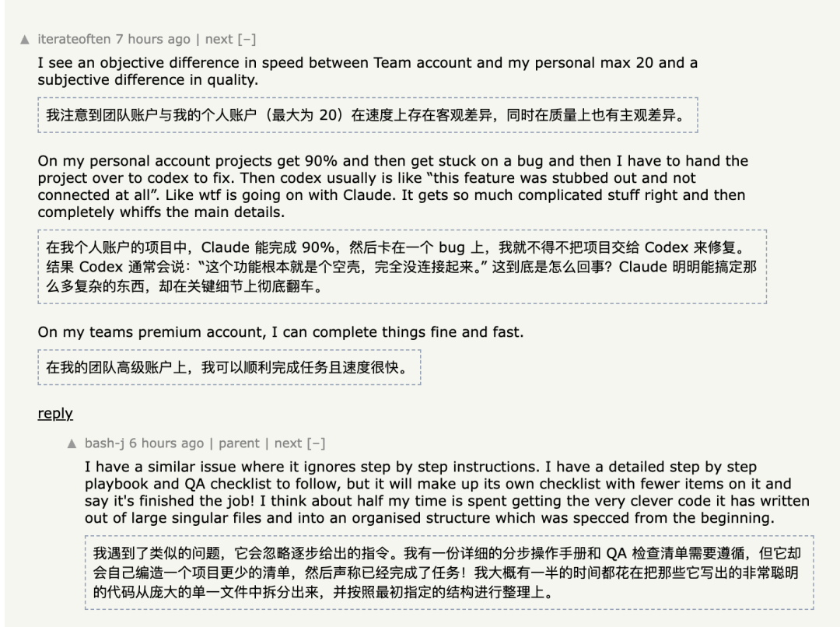Click the Chinese translation under bash-j's reply
Viewport: 840px width, 627px height.
point(448,572)
